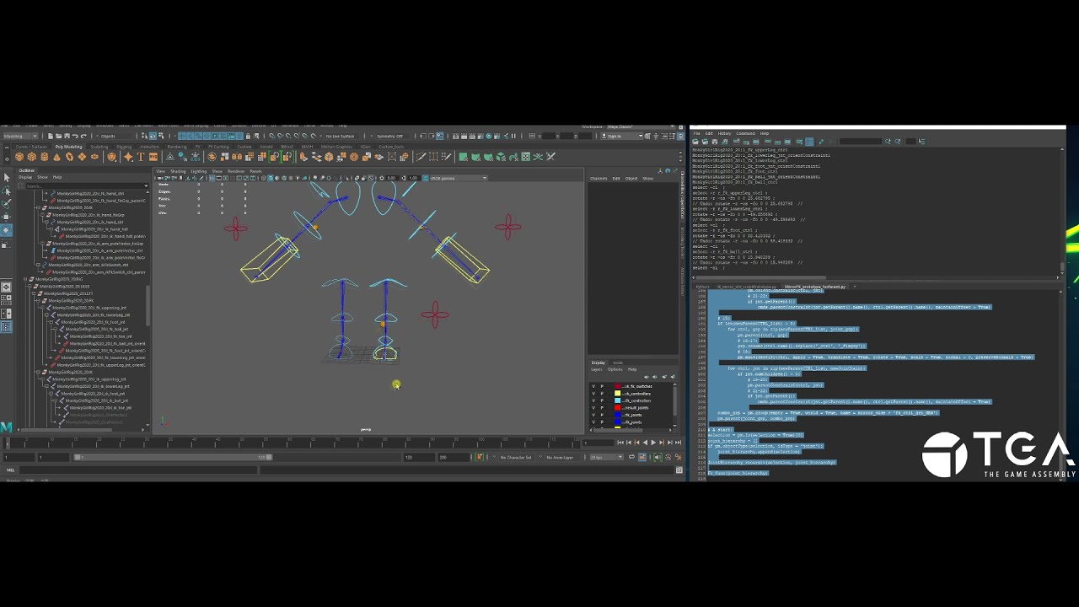Click go to start of playback range
The height and width of the screenshot is (607, 1079).
[620, 443]
